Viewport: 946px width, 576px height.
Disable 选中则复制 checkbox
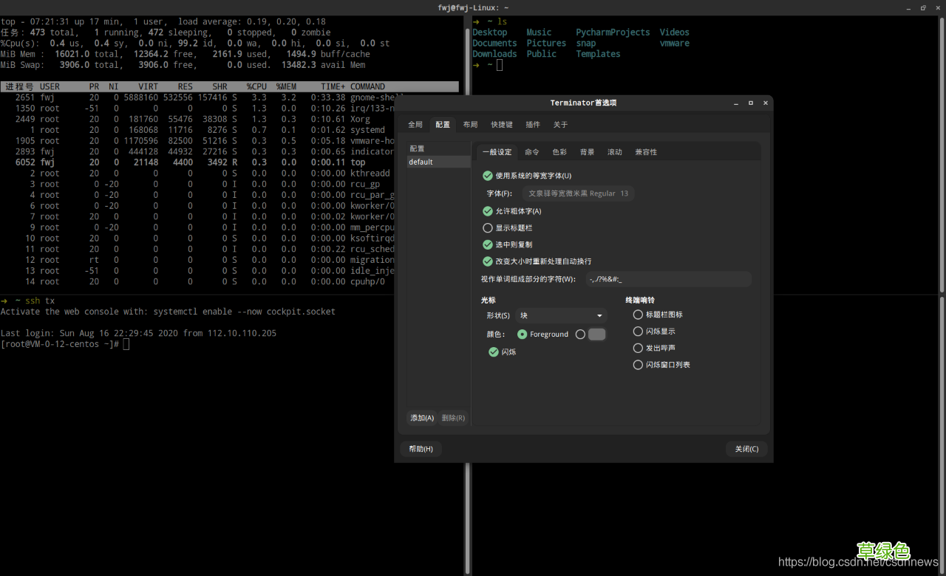click(488, 244)
